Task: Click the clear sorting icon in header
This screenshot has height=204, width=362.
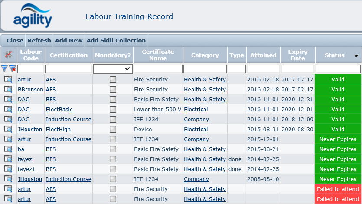Action: click(x=8, y=55)
